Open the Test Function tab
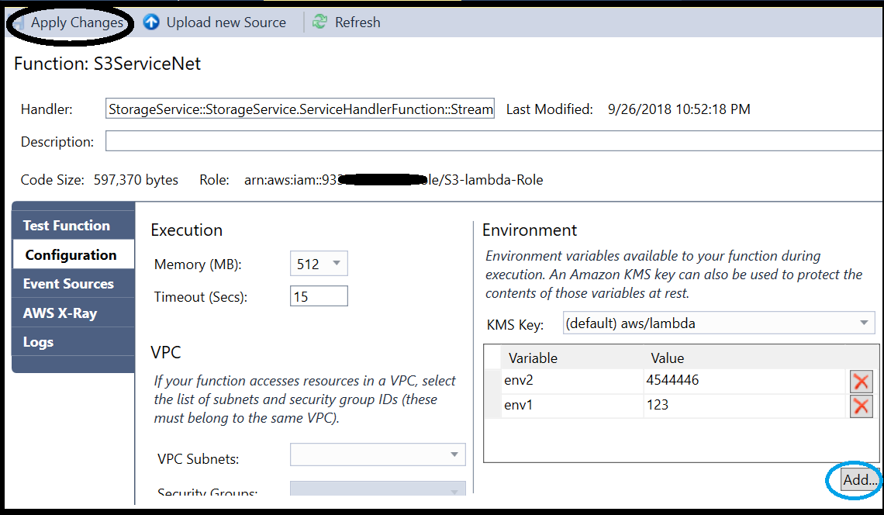 point(67,226)
